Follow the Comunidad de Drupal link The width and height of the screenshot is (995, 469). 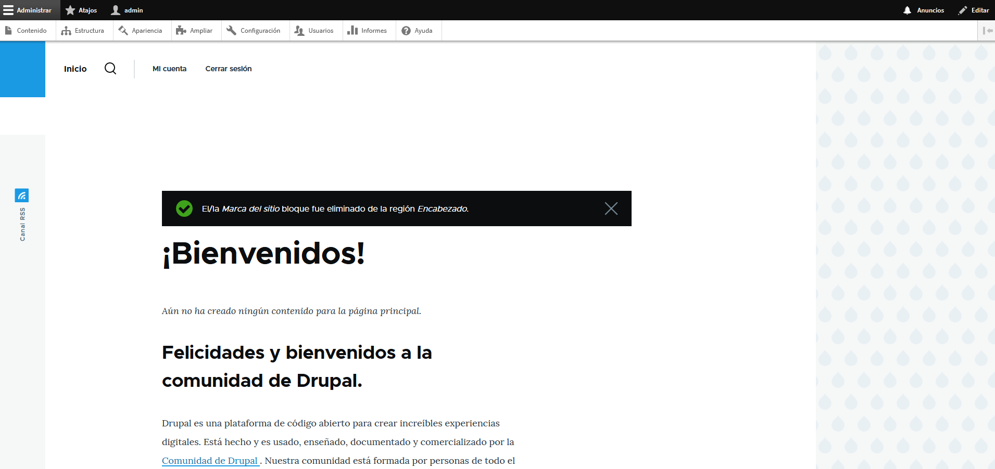pos(210,461)
